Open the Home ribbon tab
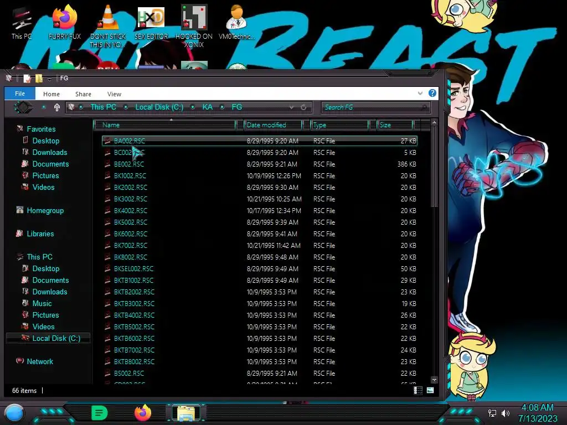 pyautogui.click(x=51, y=94)
